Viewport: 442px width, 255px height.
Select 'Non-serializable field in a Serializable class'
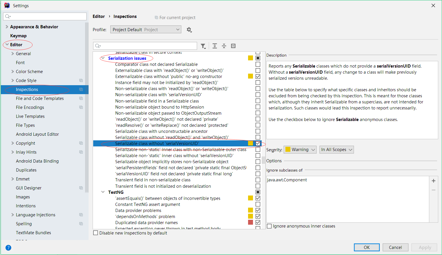click(x=157, y=101)
